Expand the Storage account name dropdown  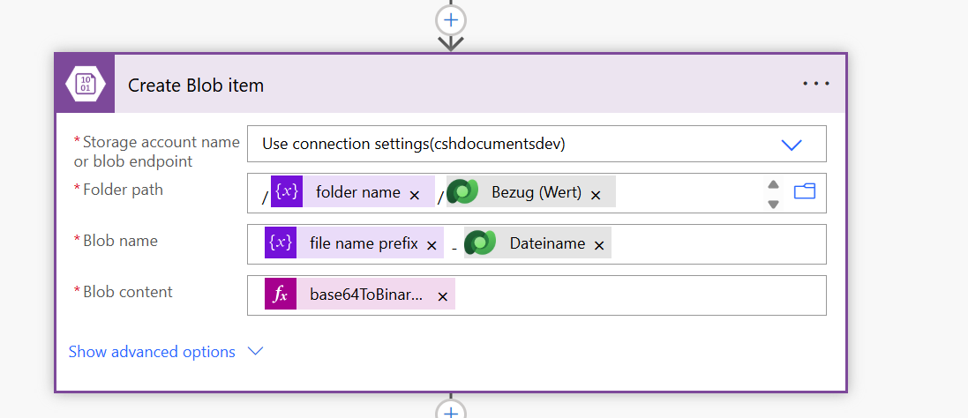(791, 145)
